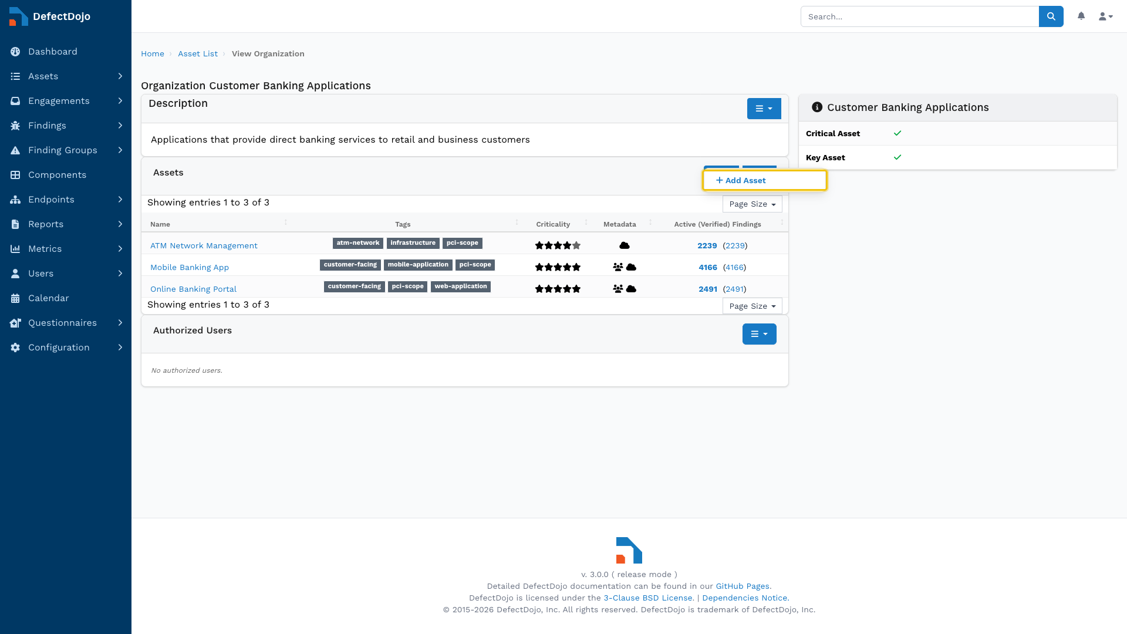Viewport: 1127px width, 634px height.
Task: Expand the Configuration sidebar menu
Action: pos(66,348)
